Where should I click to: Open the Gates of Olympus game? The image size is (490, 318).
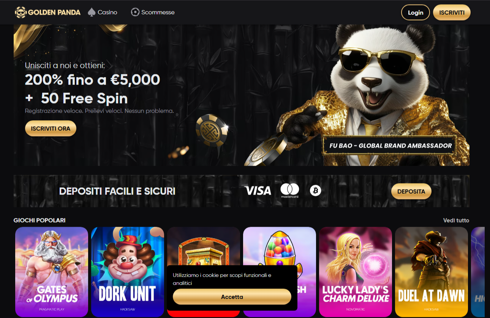tap(52, 272)
